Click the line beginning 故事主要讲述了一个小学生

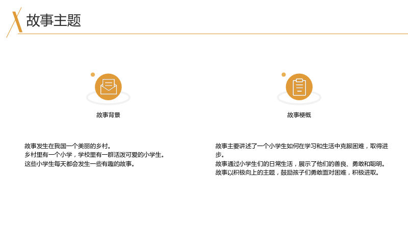(301, 146)
